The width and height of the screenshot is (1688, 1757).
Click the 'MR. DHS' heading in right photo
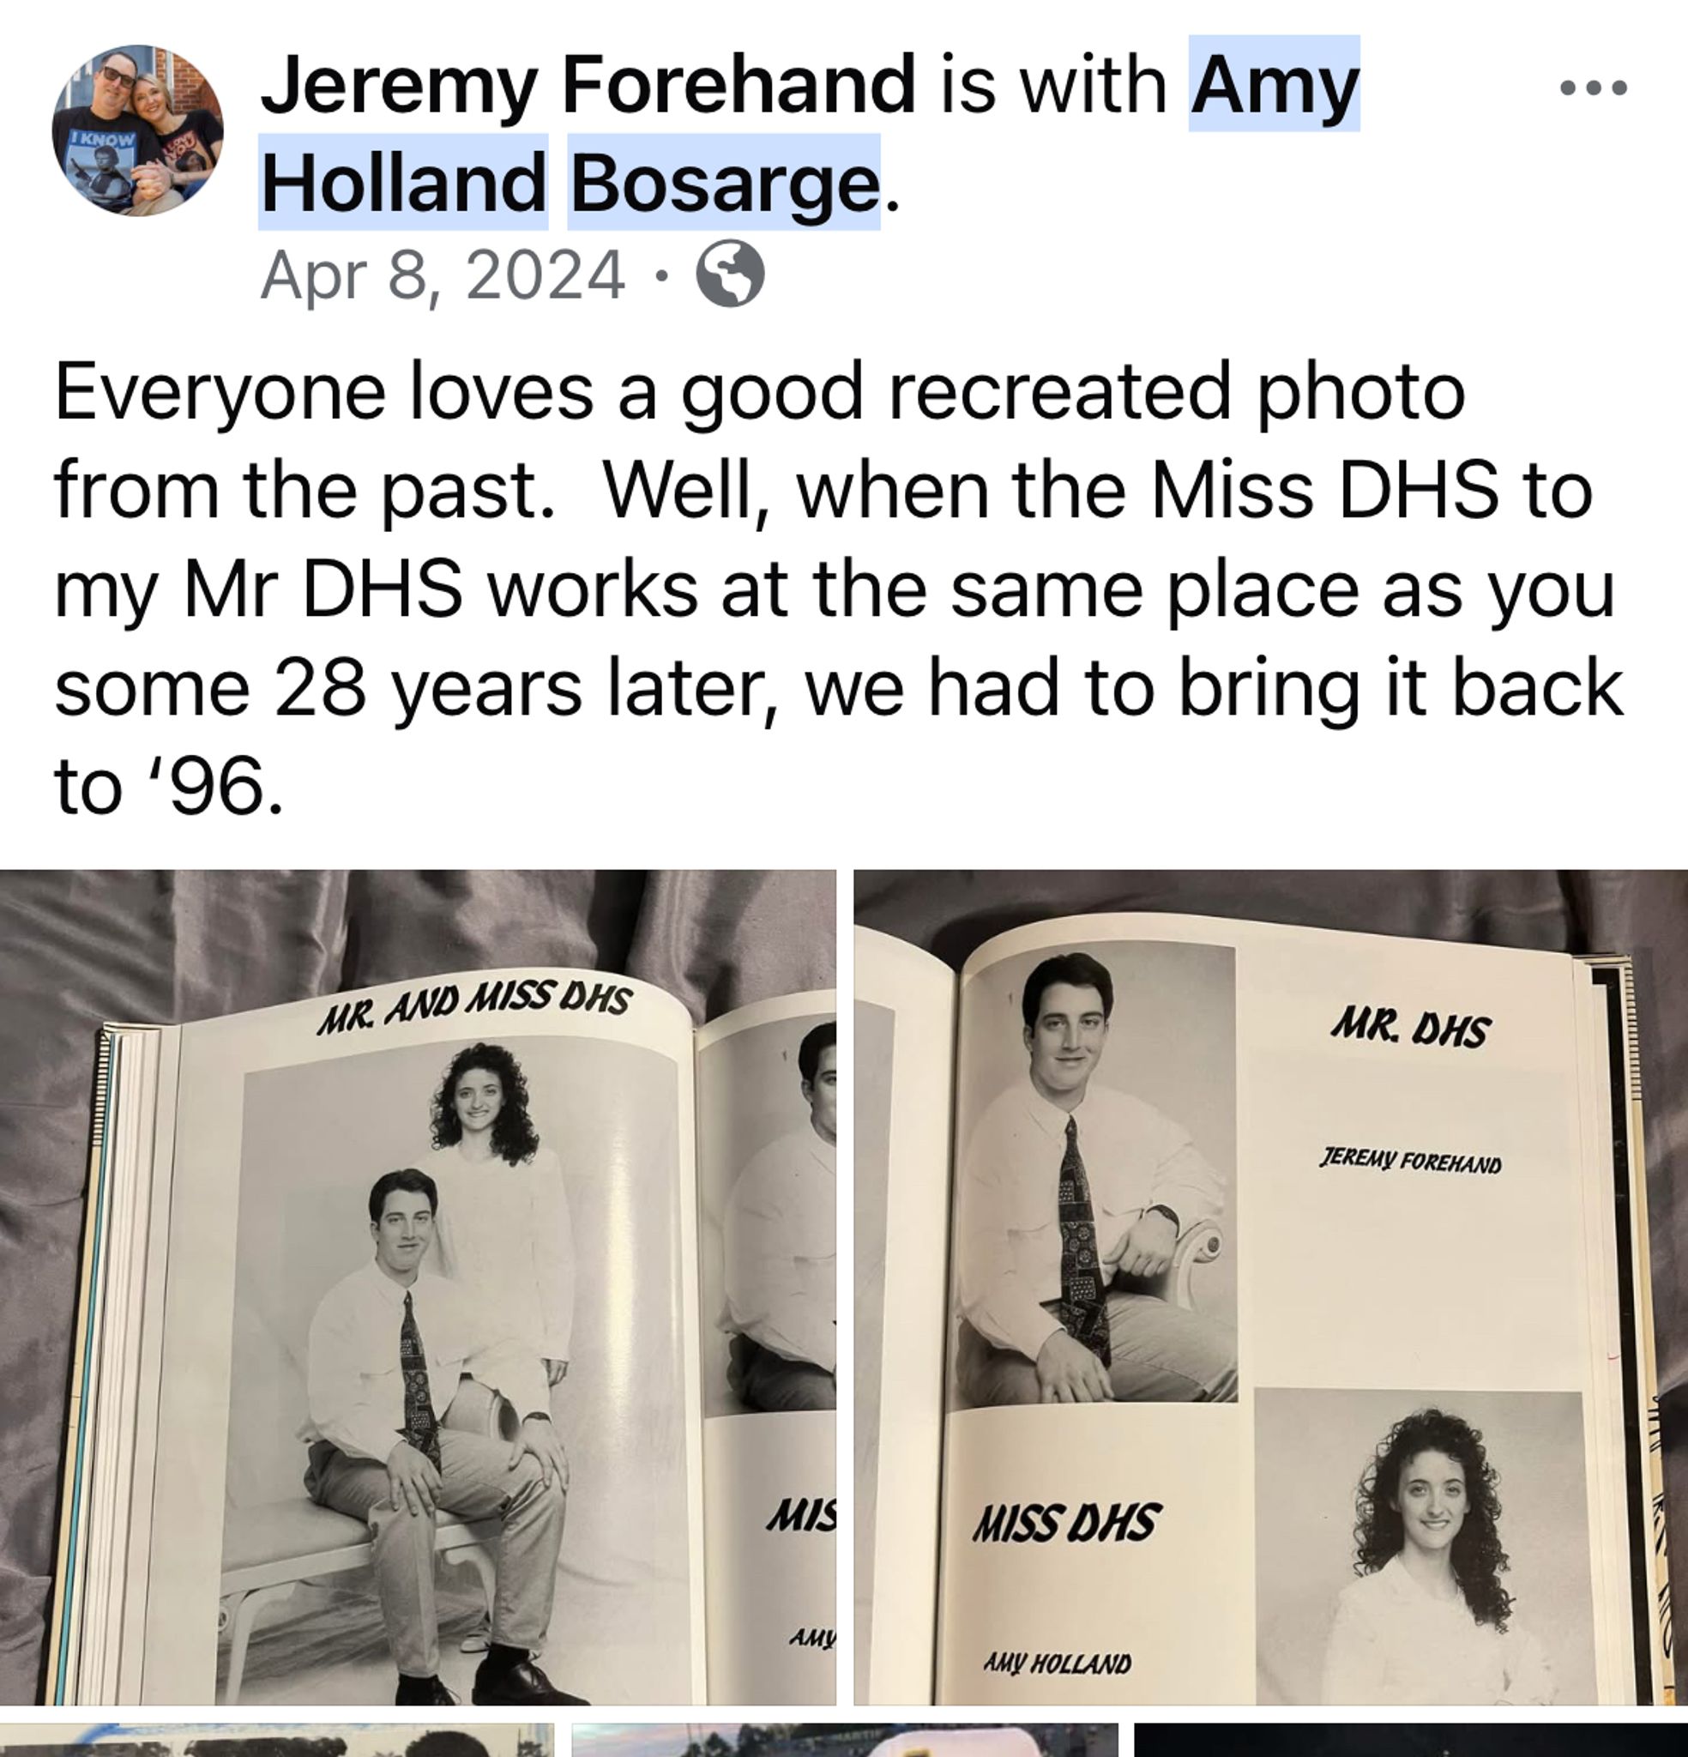click(1411, 1027)
